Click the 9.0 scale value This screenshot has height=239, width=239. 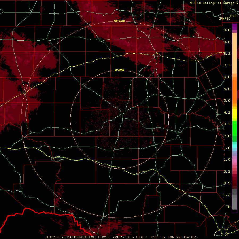pyautogui.click(x=227, y=42)
